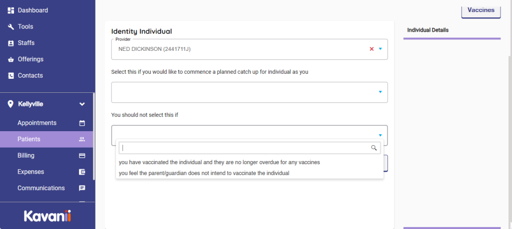Click the Offerings basket icon

pyautogui.click(x=10, y=59)
